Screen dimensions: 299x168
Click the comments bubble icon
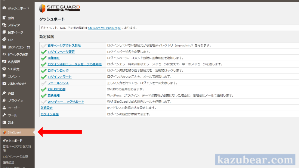[x=4, y=76]
